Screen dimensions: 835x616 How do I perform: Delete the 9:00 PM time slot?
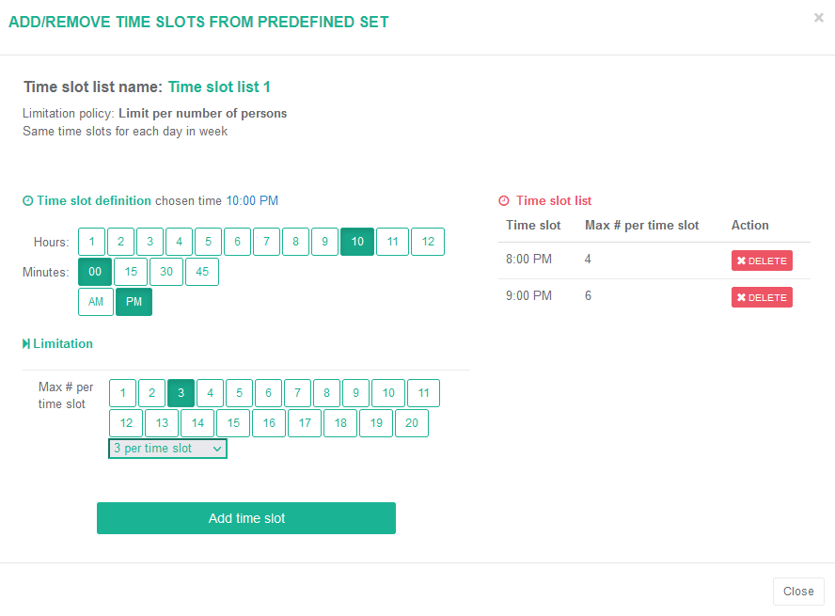tap(762, 297)
